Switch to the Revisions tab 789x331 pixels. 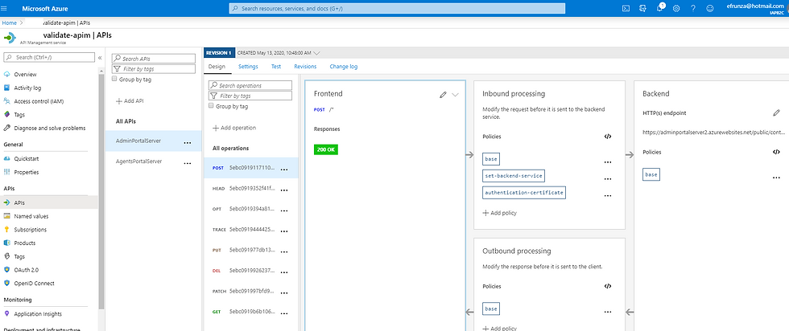point(305,67)
